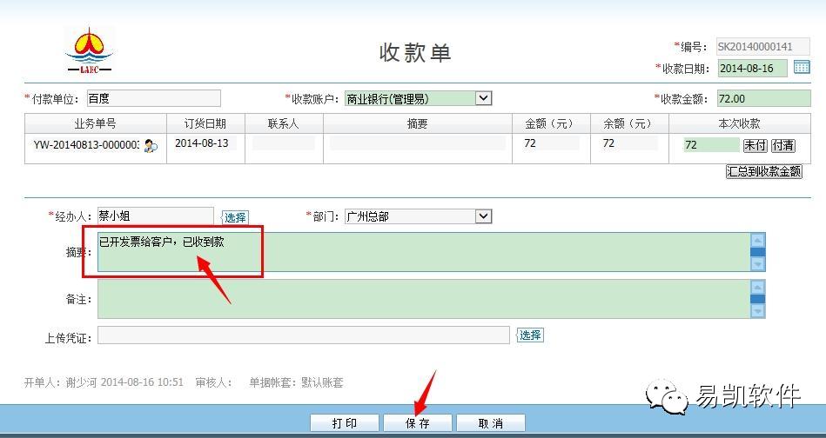
Task: Expand the 部门 department dropdown
Action: click(x=484, y=216)
